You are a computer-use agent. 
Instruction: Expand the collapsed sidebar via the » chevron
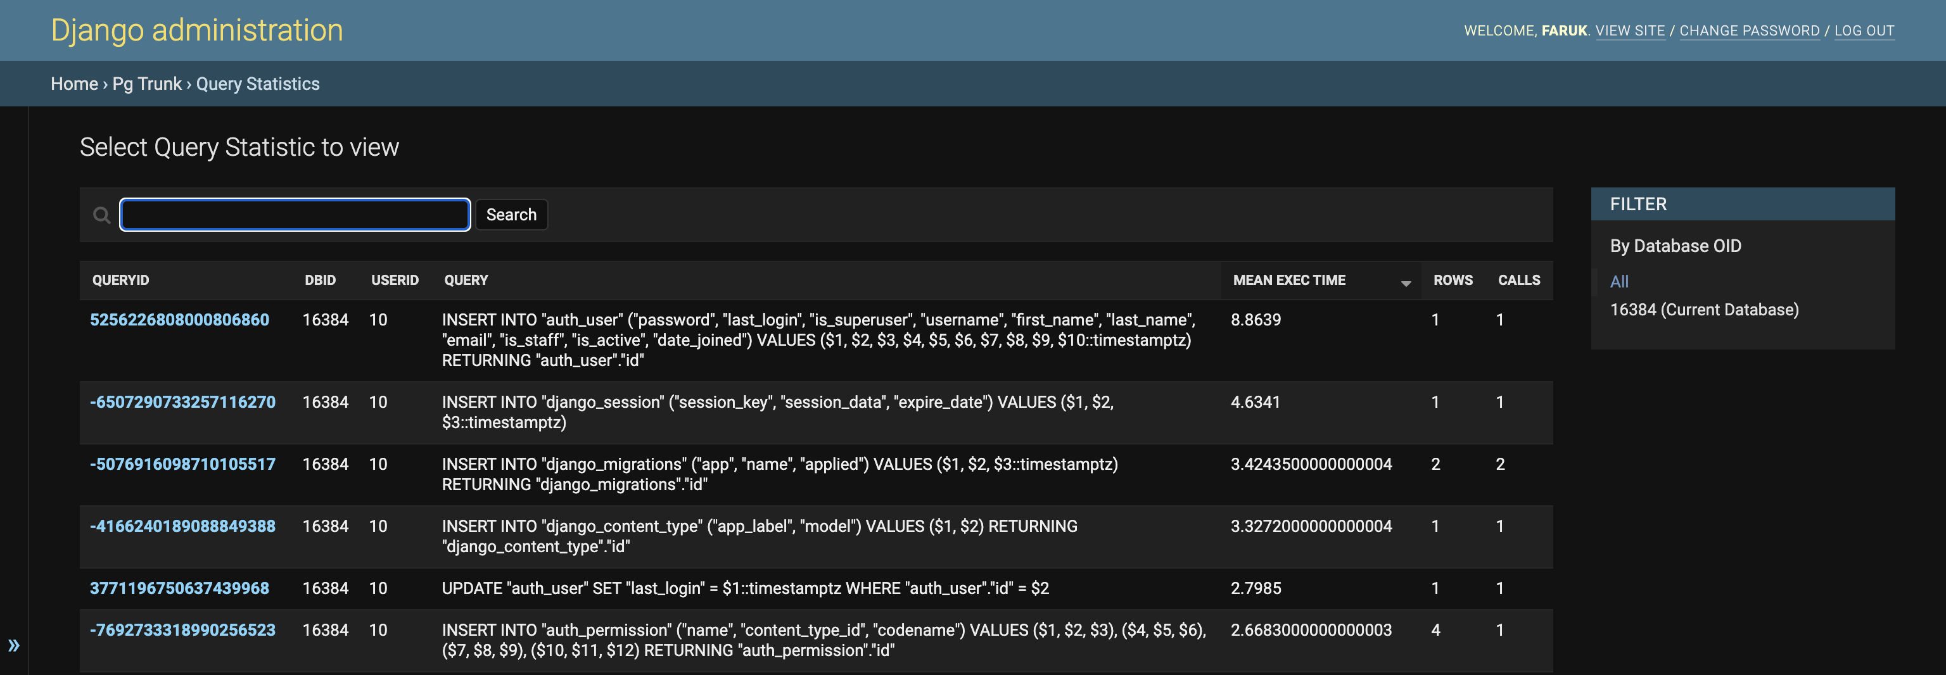[x=15, y=645]
